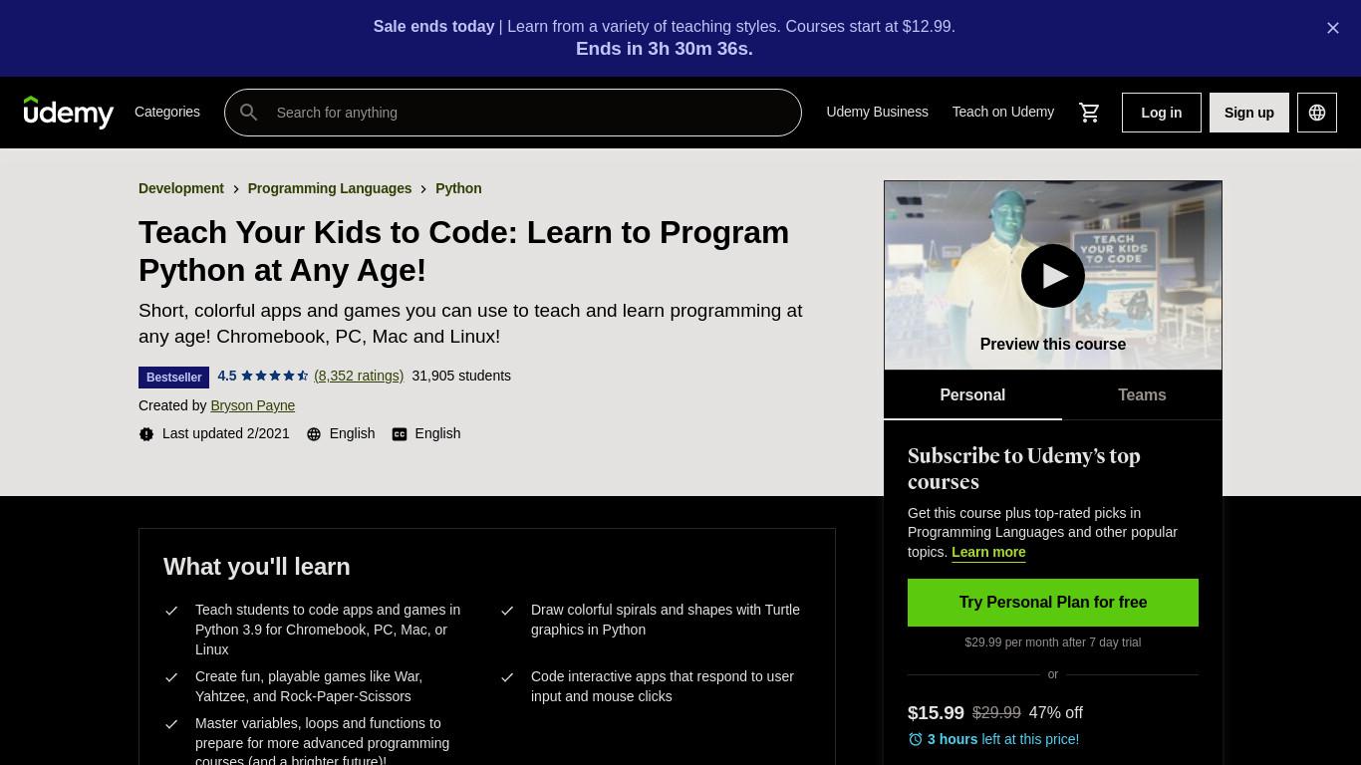Screen dimensions: 1361x765
Task: Open the Udemy logo home link
Action: click(x=69, y=113)
